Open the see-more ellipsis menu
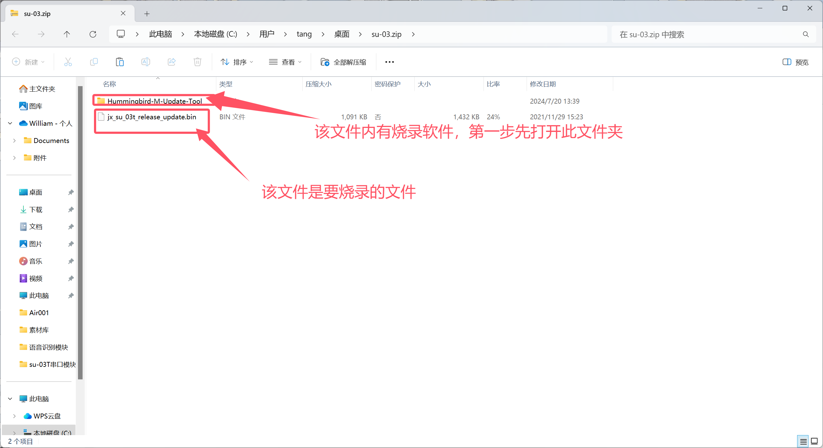 click(x=389, y=62)
